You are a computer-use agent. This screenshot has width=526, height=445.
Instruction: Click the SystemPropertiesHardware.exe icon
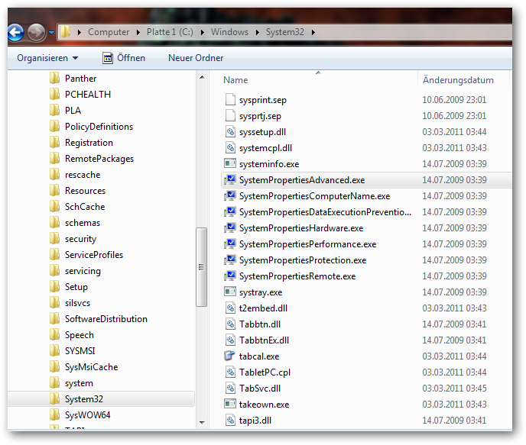pos(230,227)
